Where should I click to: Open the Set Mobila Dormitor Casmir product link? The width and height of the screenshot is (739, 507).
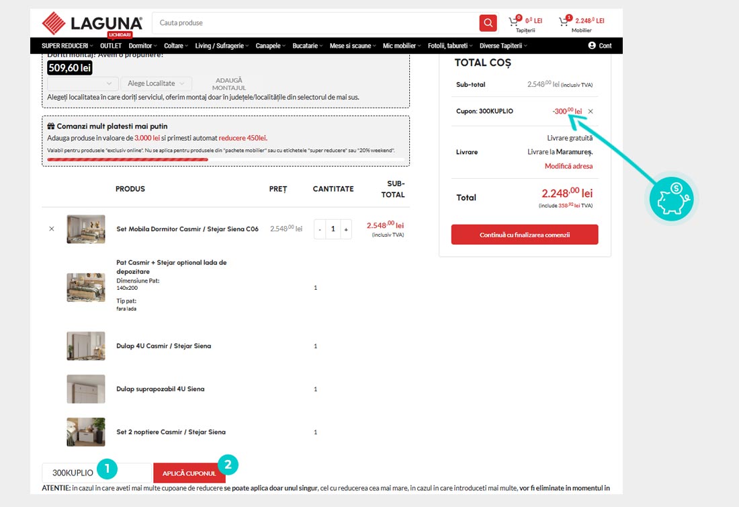click(x=187, y=229)
